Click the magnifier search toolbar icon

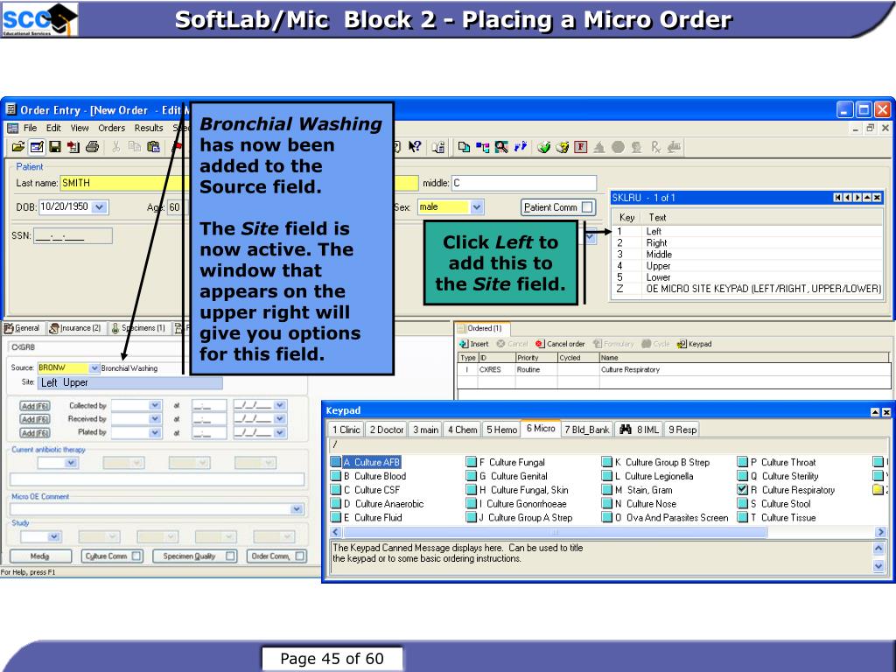pos(501,147)
